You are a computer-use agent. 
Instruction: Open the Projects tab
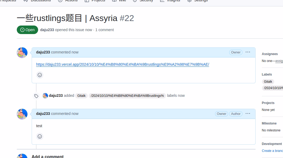(x=95, y=1)
